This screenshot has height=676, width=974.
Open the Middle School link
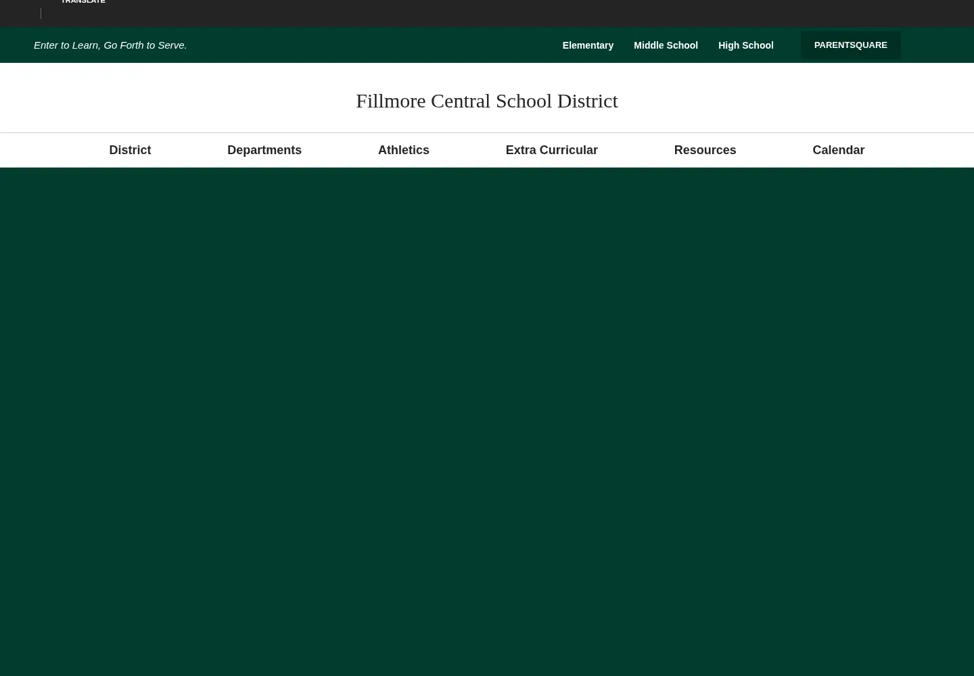pos(666,45)
